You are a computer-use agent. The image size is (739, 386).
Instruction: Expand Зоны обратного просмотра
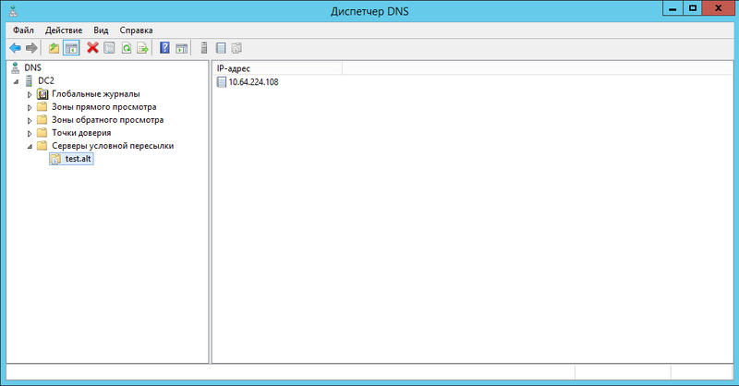[30, 121]
